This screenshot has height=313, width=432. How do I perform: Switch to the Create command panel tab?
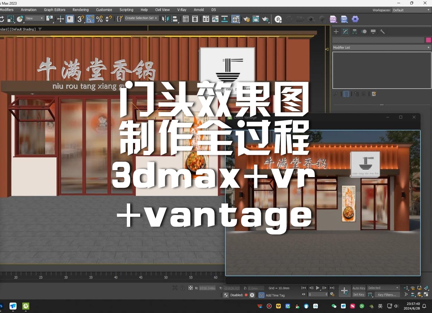pyautogui.click(x=336, y=32)
